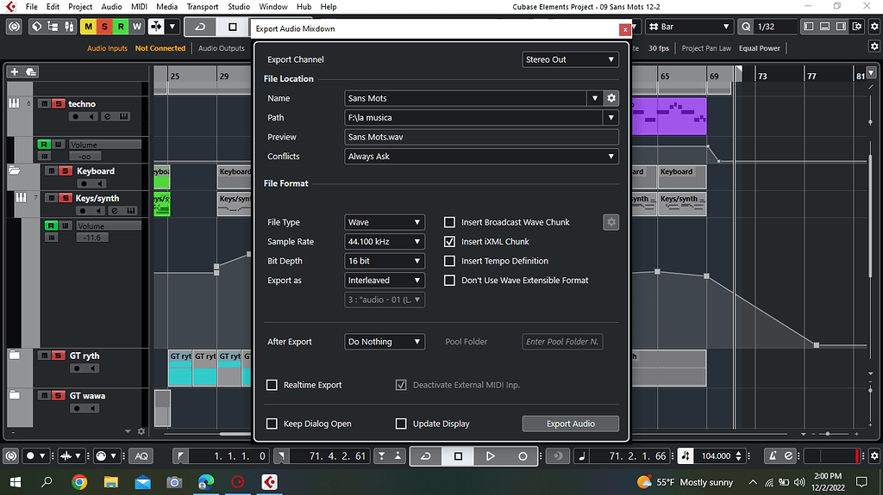Solo the techno track
883x495 pixels.
[x=58, y=103]
